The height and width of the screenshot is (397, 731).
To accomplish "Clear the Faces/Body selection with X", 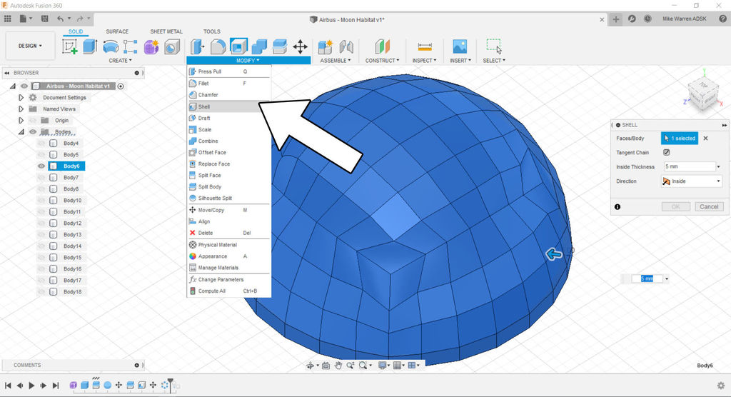I will click(x=705, y=138).
